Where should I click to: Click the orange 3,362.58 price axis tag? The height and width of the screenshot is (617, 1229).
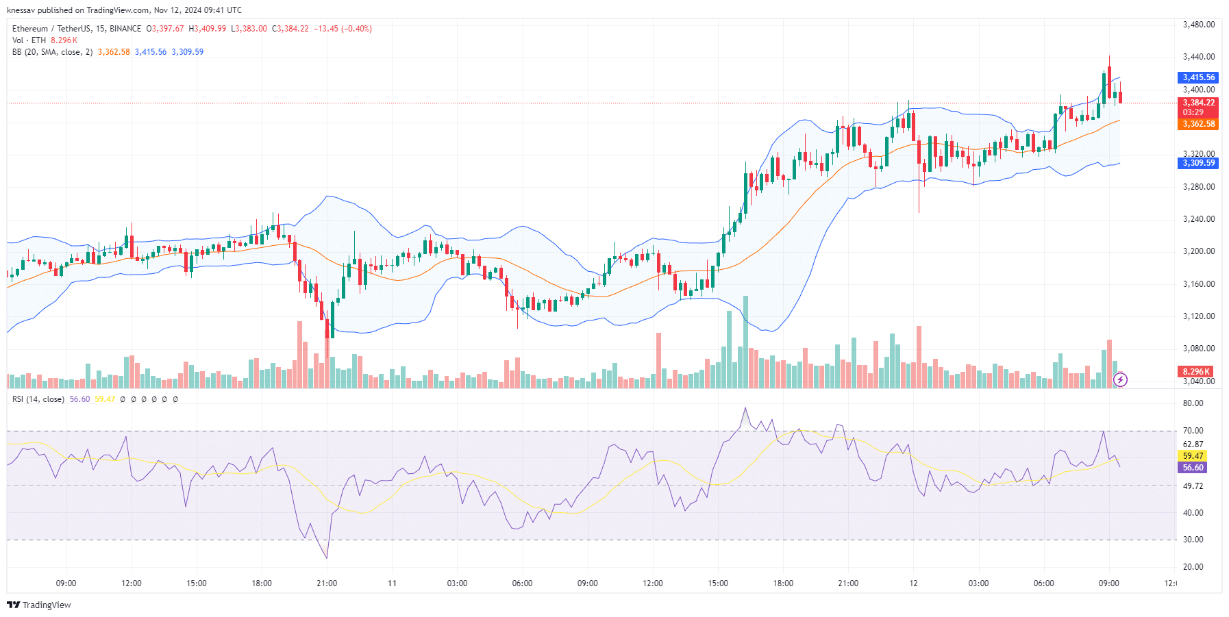pyautogui.click(x=1198, y=124)
